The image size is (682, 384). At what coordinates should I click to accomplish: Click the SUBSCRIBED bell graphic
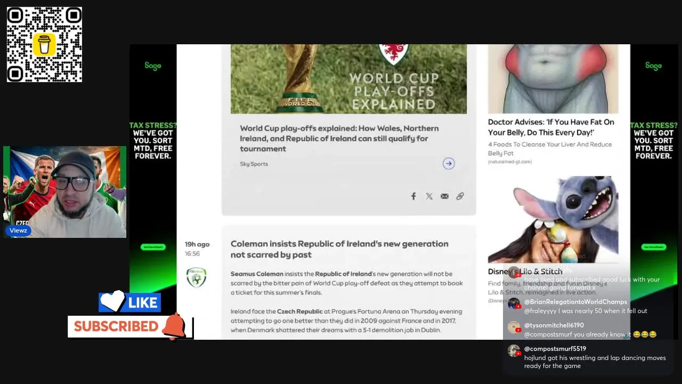point(131,326)
